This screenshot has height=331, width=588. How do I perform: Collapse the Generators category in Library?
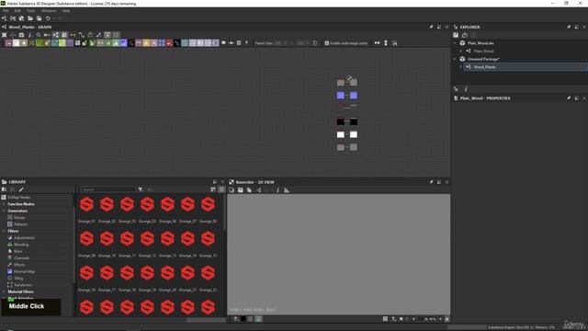4,211
